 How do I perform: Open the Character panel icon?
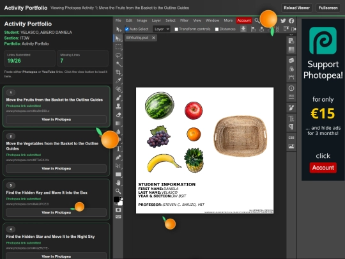(x=291, y=118)
